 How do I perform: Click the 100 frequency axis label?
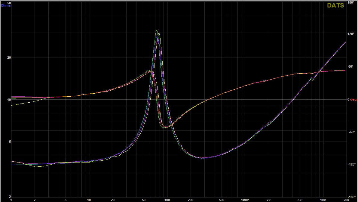coord(167,200)
